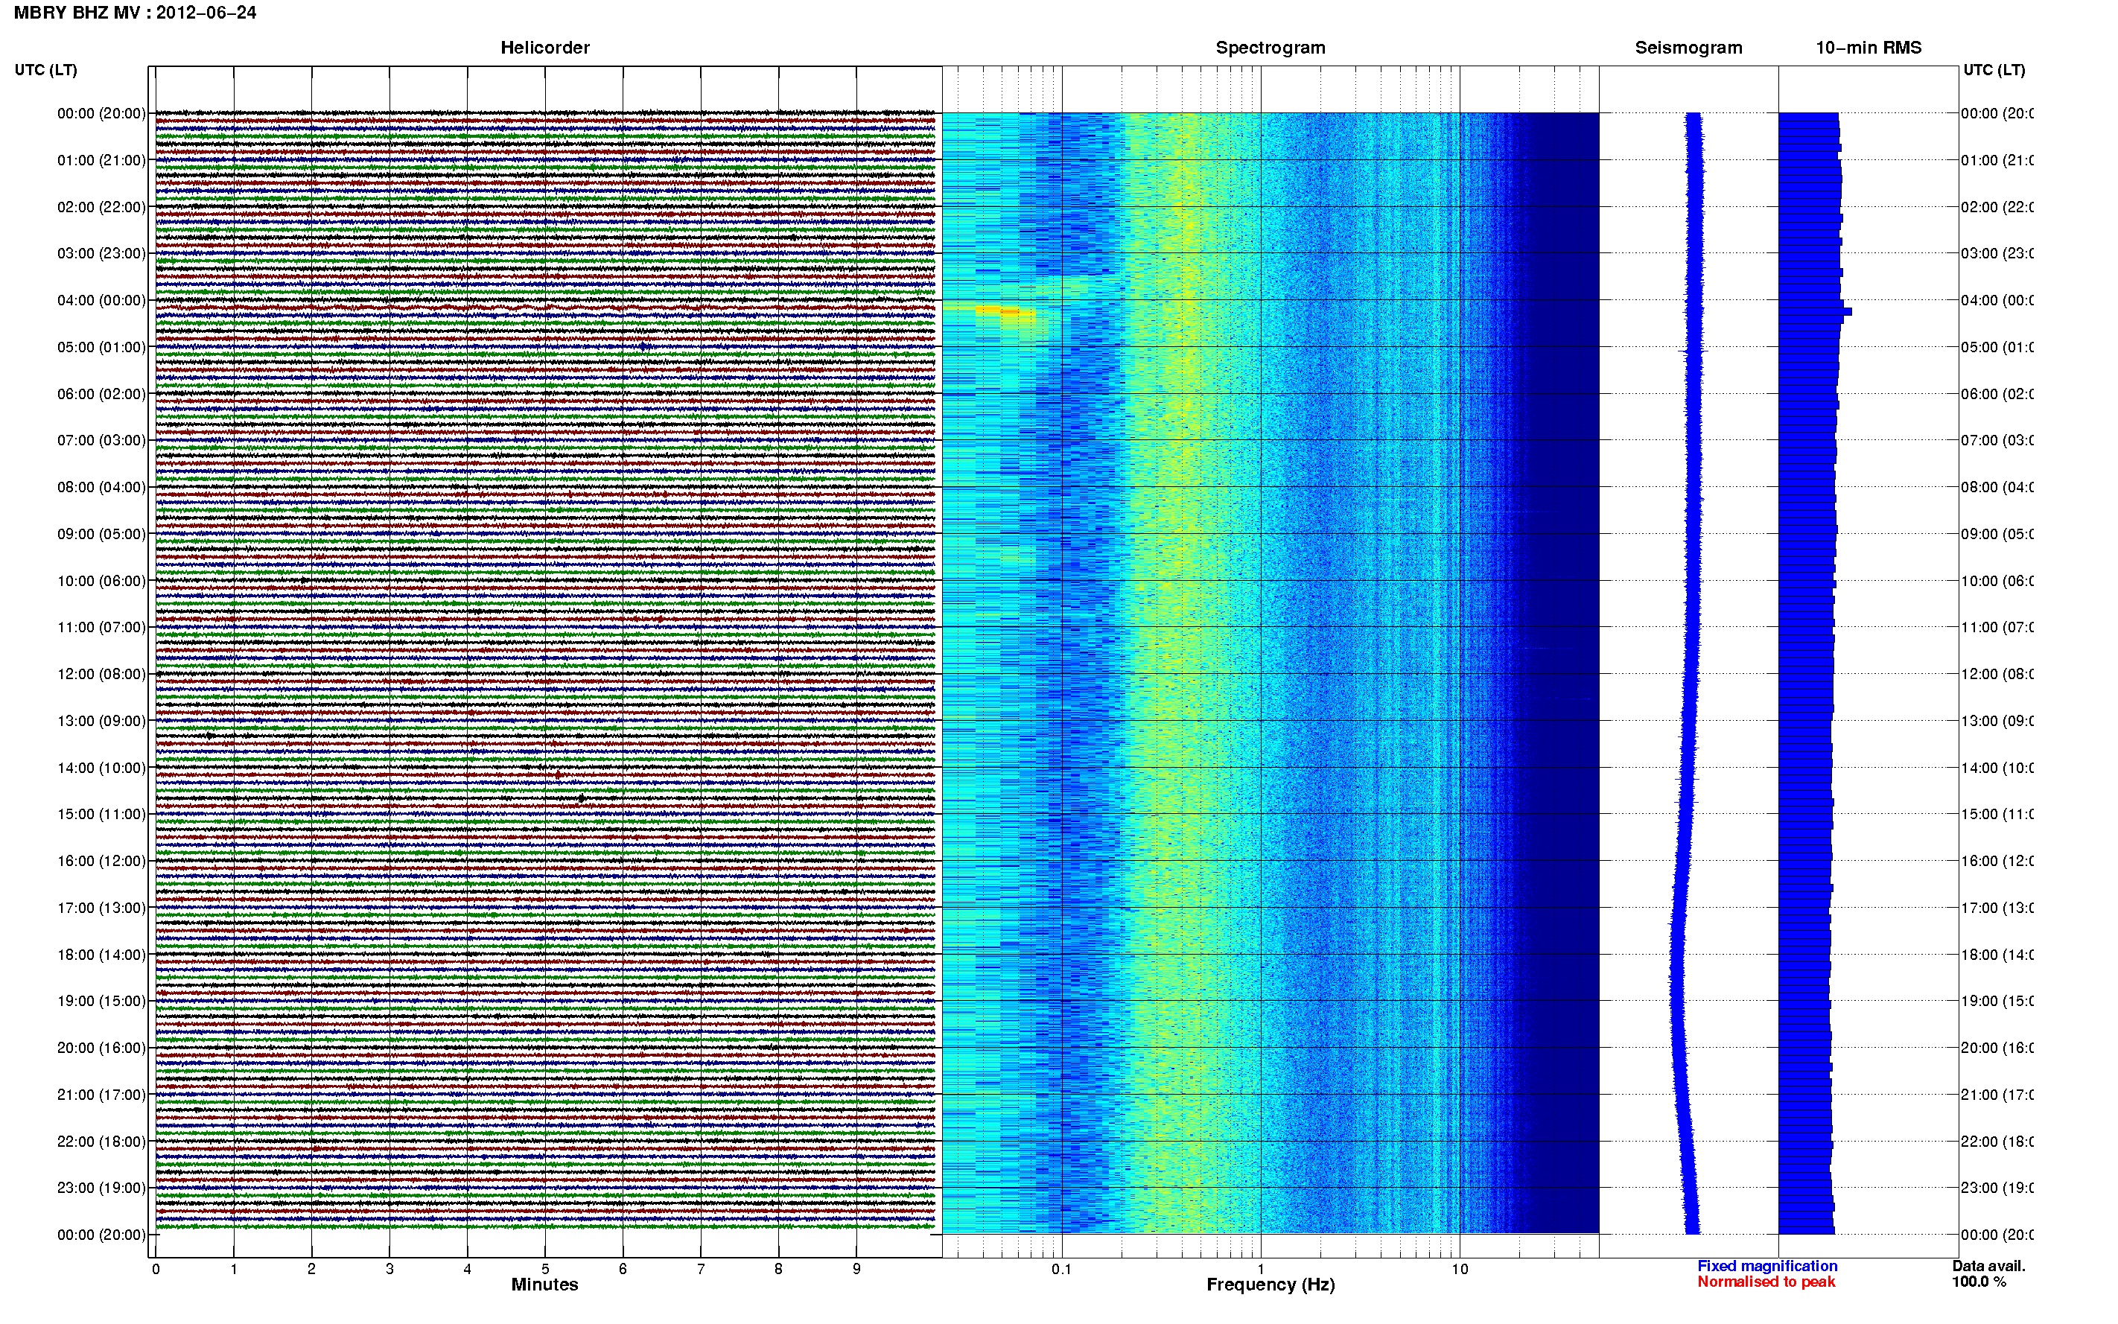
Task: Click the left 'UTC (LT)' axis label
Action: (x=45, y=70)
